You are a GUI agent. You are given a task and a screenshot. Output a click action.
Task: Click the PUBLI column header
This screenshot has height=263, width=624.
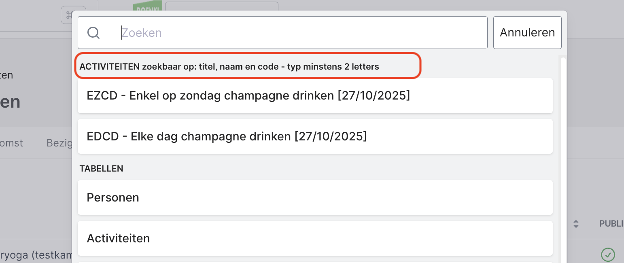611,224
